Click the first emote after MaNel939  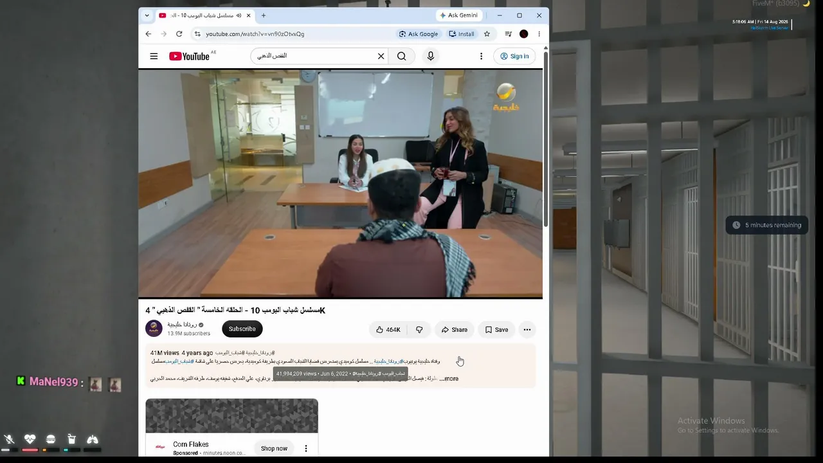(x=95, y=385)
